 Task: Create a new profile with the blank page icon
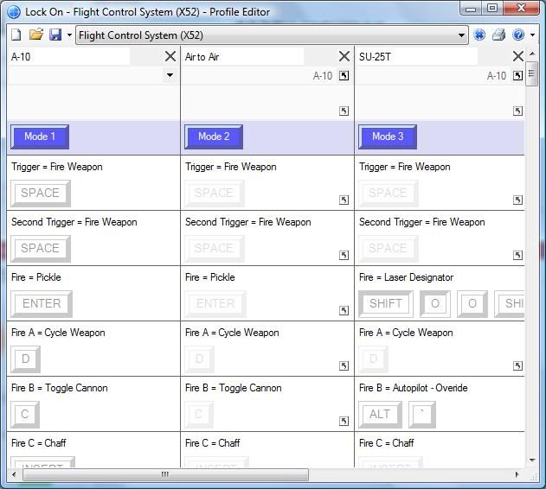(x=16, y=35)
